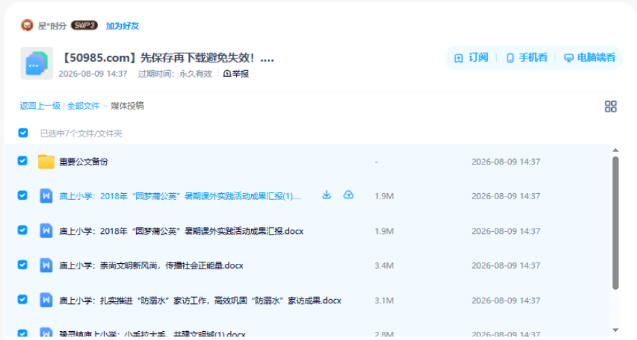This screenshot has width=637, height=340.
Task: Switch to grid view icon
Action: click(x=610, y=106)
